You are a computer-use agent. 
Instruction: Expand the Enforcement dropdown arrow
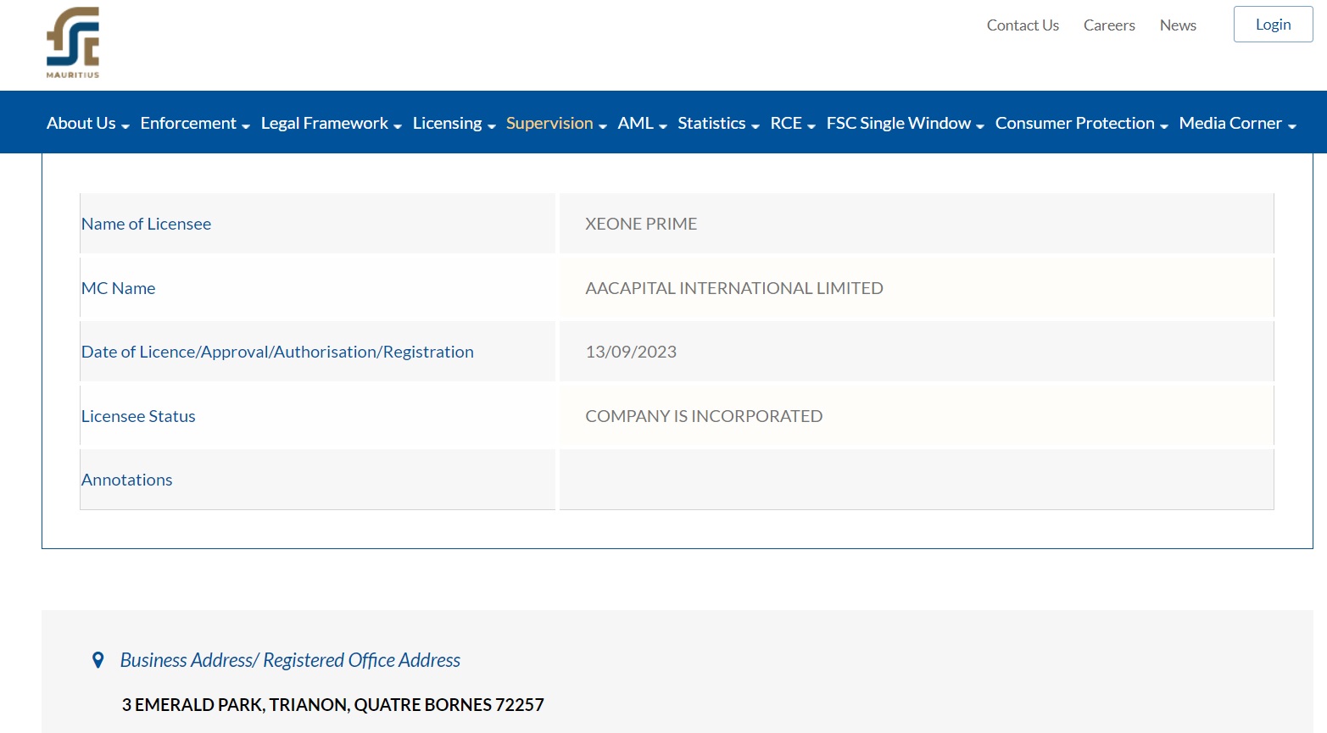point(246,126)
